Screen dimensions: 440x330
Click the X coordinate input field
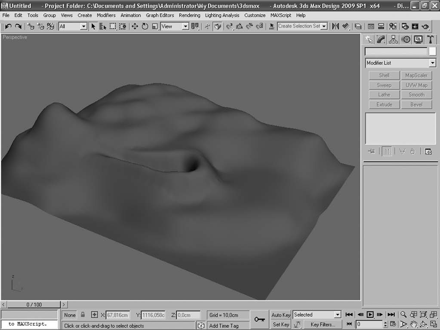117,315
